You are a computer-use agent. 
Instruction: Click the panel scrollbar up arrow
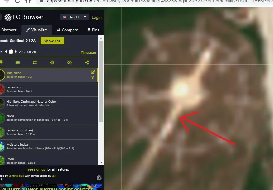click(x=101, y=38)
